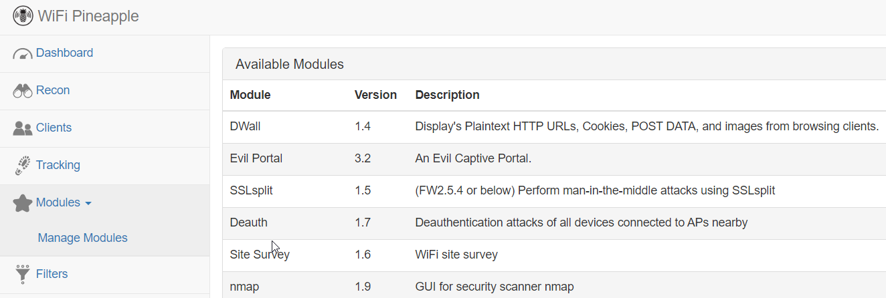Click the WiFi Pineapple logo icon
This screenshot has height=298, width=886.
click(x=23, y=16)
